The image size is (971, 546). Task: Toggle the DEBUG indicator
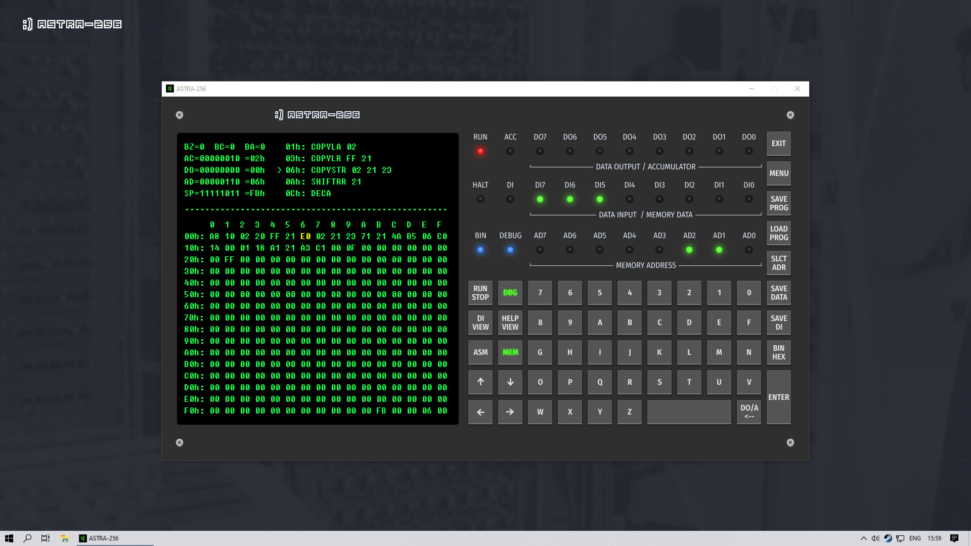click(x=510, y=249)
